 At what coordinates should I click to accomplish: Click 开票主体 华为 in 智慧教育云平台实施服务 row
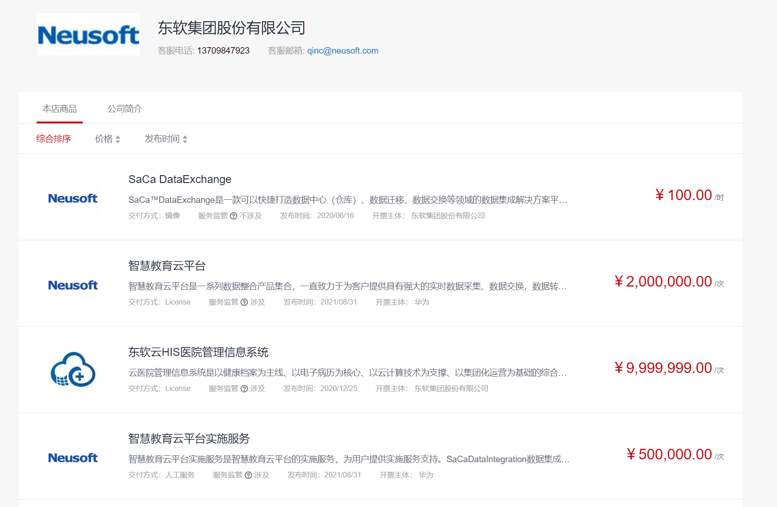(x=407, y=475)
